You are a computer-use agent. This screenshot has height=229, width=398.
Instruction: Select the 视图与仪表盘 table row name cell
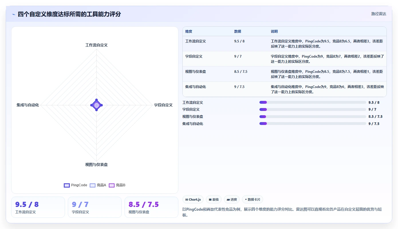tap(196, 72)
